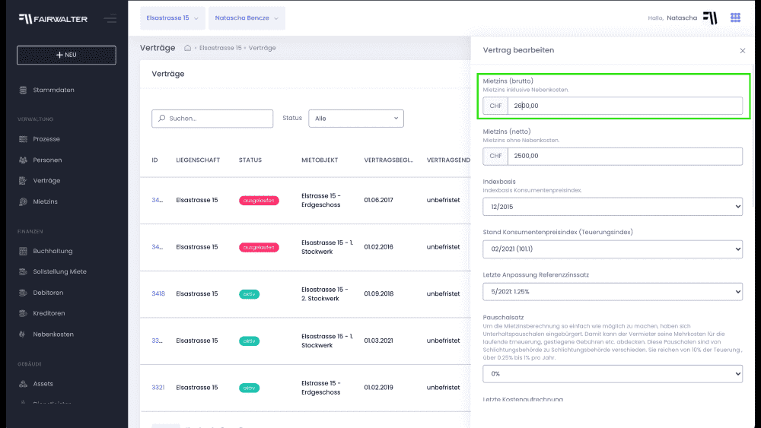Click the Stammdaten sidebar icon
The image size is (761, 428).
24,90
